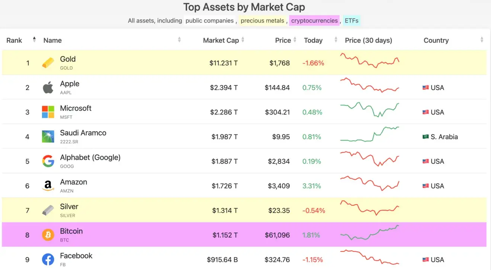
Task: Open the Alphabet (Google) company link
Action: click(x=90, y=157)
